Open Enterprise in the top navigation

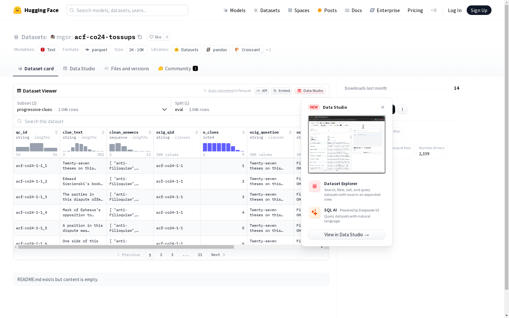(385, 10)
